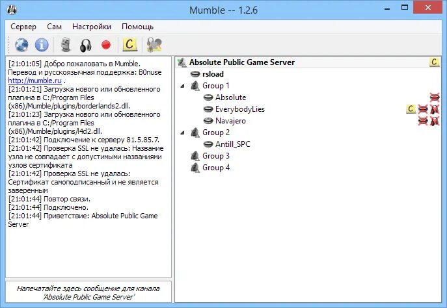Image resolution: width=447 pixels, height=308 pixels.
Task: Click the lips icon next to rsload
Action: point(195,74)
